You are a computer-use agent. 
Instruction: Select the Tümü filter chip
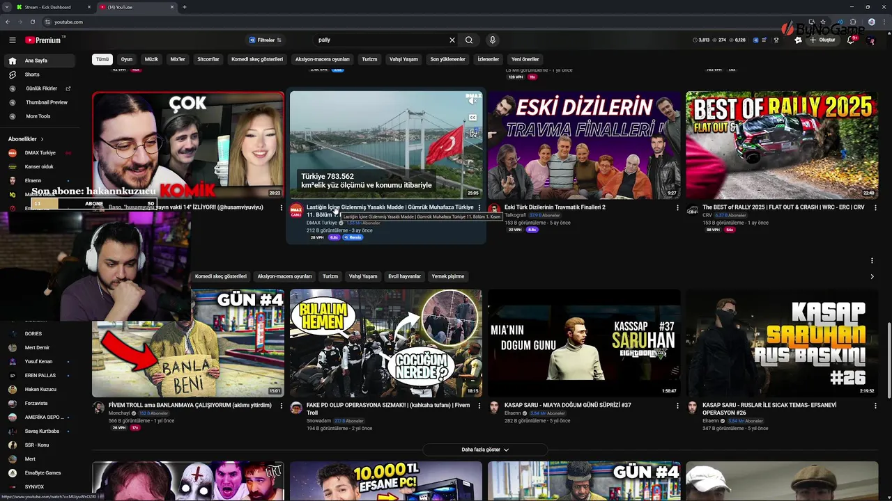tap(102, 59)
